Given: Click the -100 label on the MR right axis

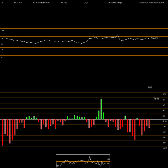Looking at the screenshot, I should (x=164, y=148).
